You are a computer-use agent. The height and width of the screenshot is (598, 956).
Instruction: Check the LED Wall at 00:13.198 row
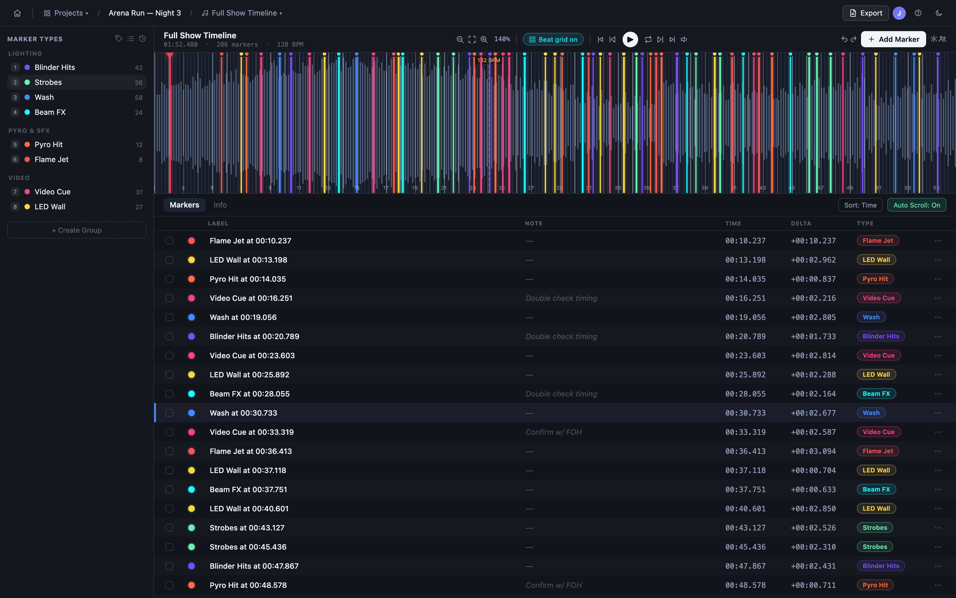point(169,260)
